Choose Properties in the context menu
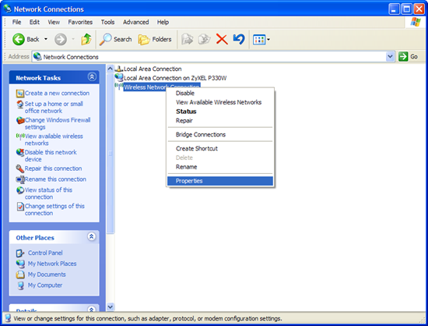The width and height of the screenshot is (428, 326). pyautogui.click(x=220, y=181)
